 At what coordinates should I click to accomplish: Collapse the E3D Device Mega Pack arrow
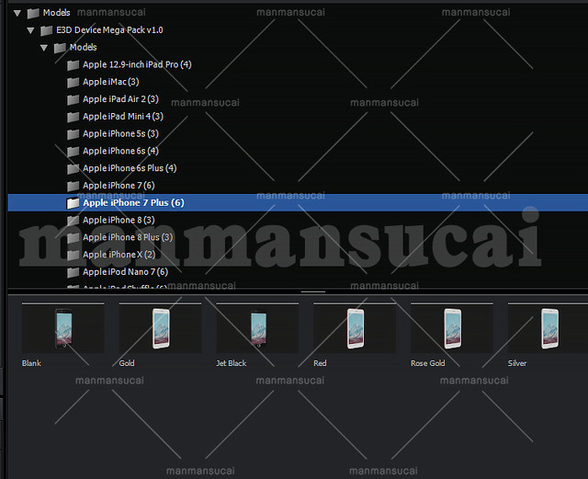30,30
